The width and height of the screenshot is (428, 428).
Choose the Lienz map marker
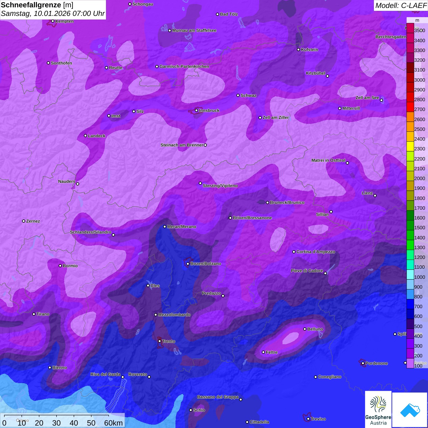(375, 196)
